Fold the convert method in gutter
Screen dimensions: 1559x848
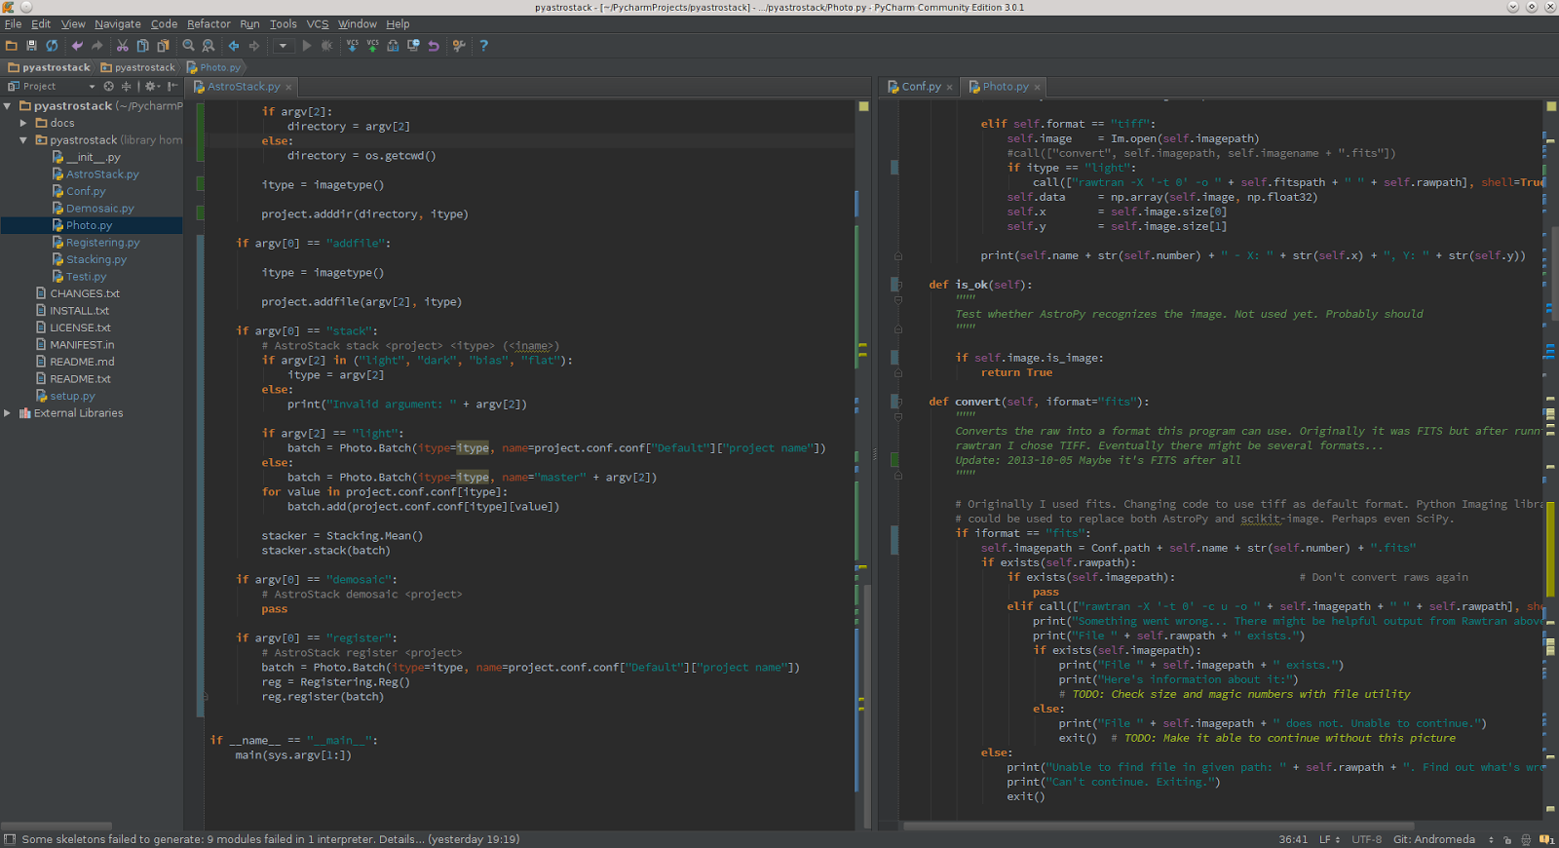click(x=898, y=402)
